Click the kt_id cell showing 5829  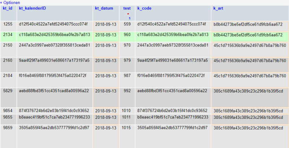click(8, 91)
